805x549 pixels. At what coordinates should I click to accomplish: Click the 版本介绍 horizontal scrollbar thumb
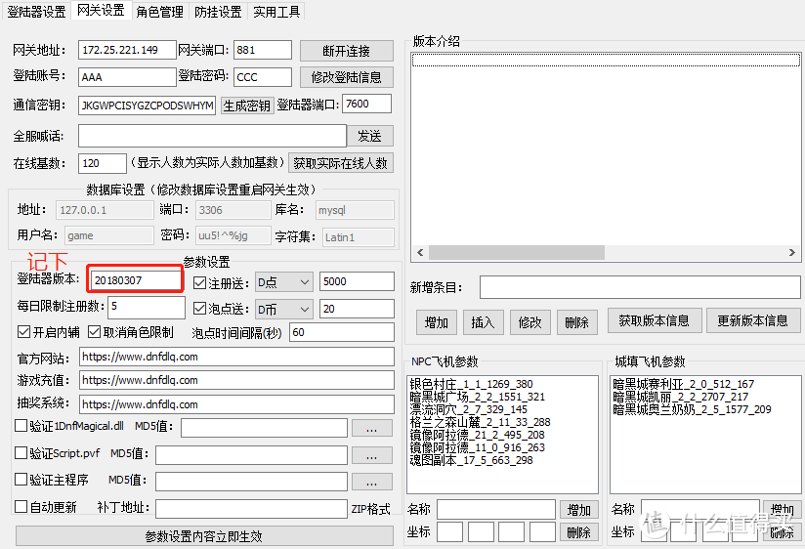pyautogui.click(x=517, y=252)
